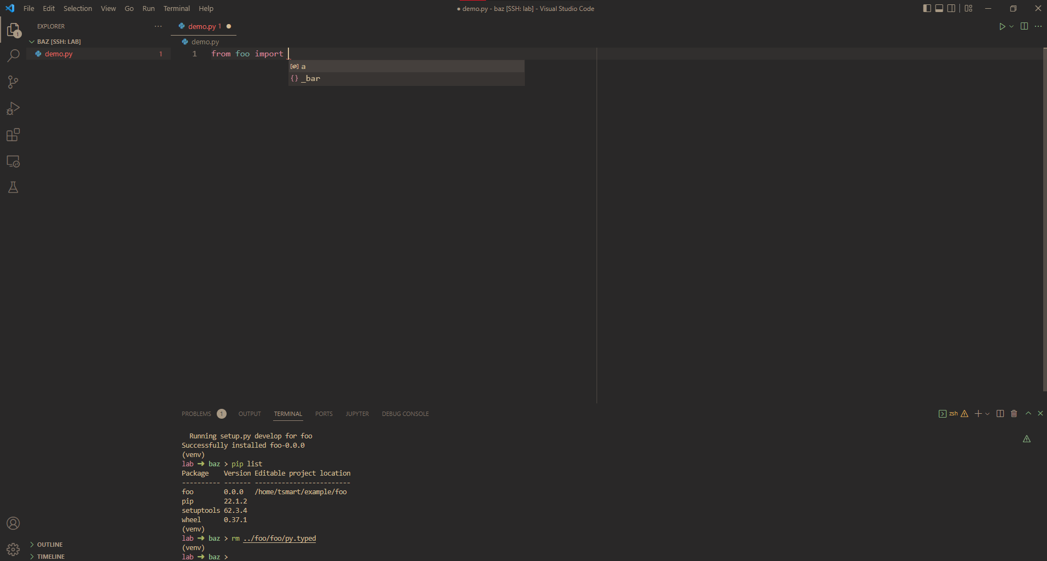The image size is (1047, 561).
Task: Open the Search view
Action: pos(13,55)
